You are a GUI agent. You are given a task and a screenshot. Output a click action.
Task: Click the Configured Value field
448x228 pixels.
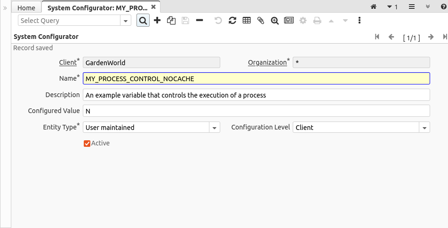pos(256,111)
